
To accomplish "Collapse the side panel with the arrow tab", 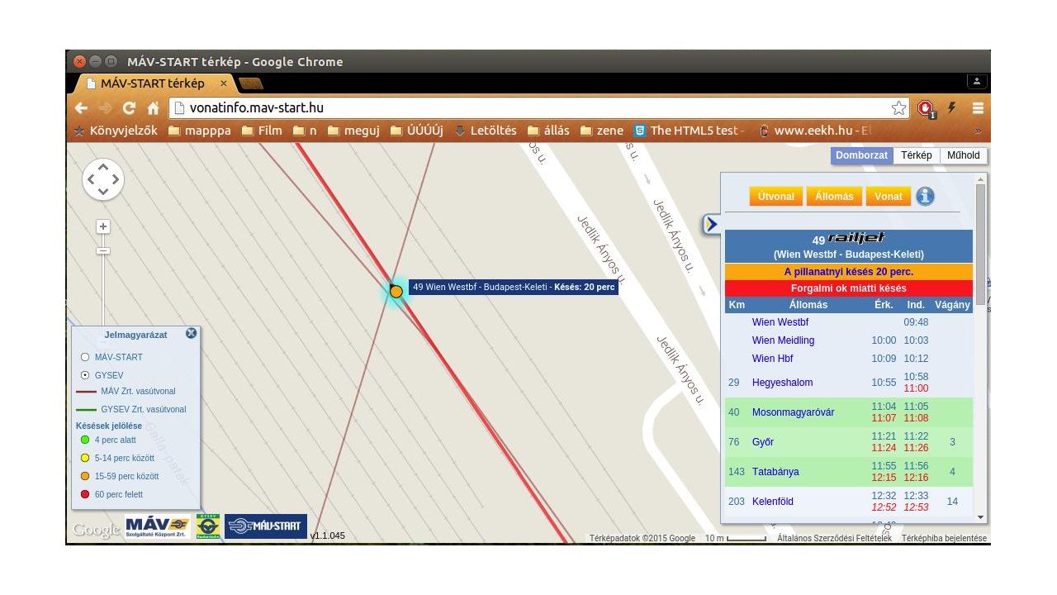I will point(711,224).
